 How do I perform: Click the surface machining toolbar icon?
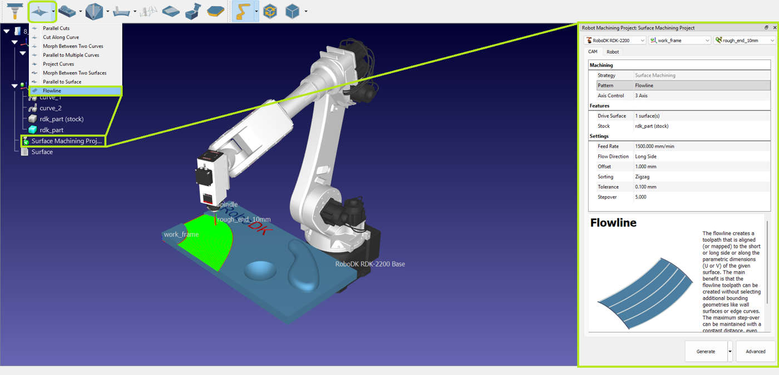click(39, 11)
